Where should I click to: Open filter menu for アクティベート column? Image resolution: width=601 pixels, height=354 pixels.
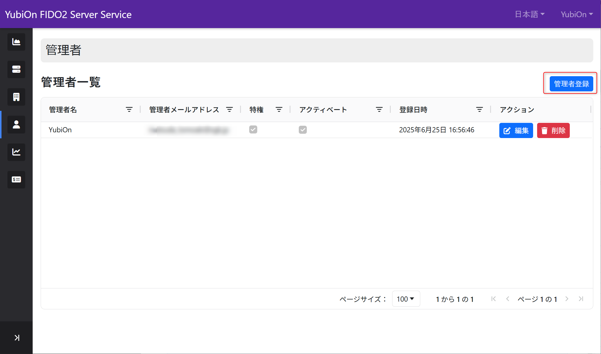379,109
